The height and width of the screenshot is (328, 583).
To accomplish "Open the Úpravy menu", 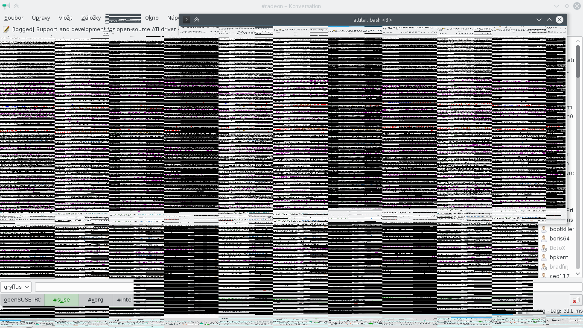I will (41, 18).
